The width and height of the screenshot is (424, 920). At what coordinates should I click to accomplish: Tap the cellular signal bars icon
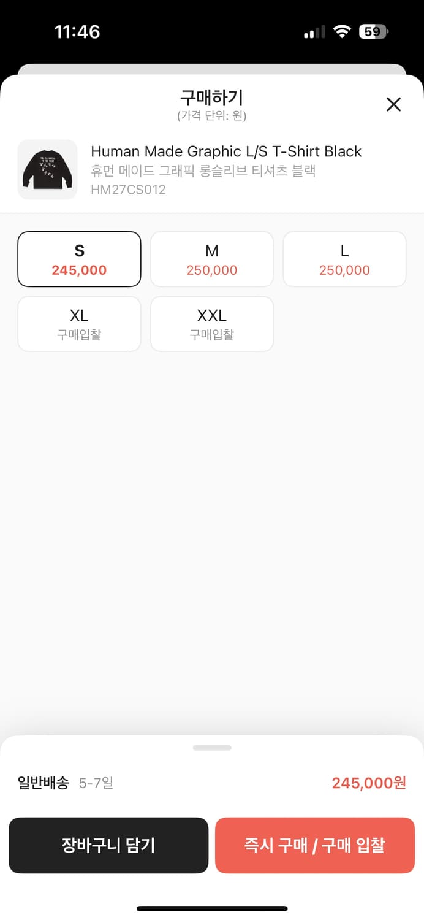pos(314,33)
